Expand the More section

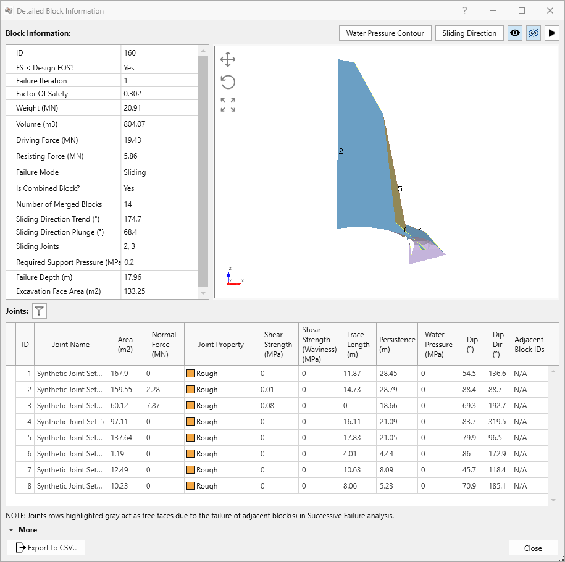(23, 529)
